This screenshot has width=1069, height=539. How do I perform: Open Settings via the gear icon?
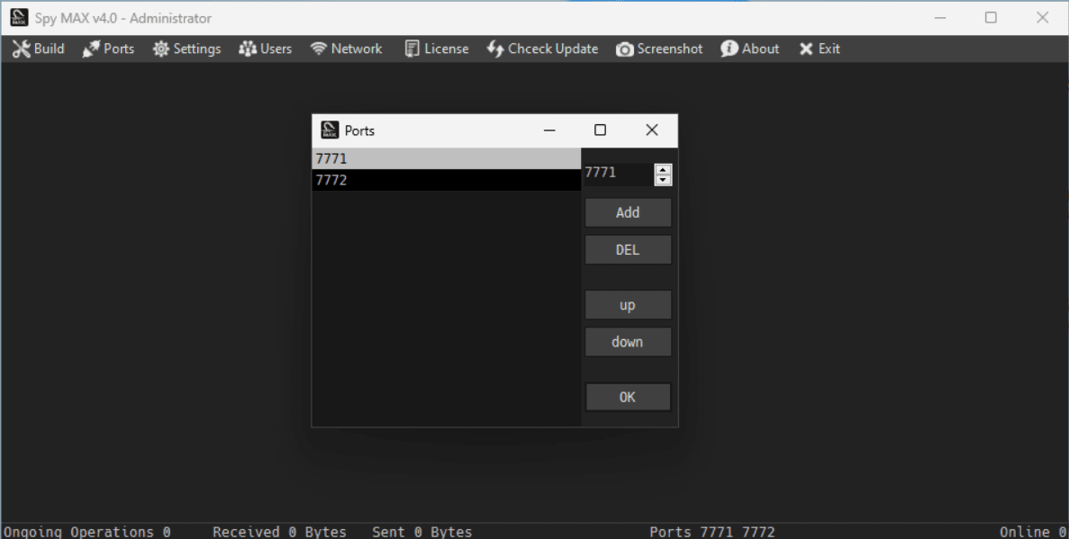(x=161, y=49)
